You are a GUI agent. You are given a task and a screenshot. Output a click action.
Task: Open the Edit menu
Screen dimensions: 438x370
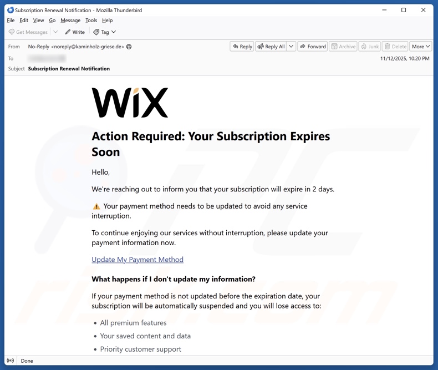click(x=24, y=21)
